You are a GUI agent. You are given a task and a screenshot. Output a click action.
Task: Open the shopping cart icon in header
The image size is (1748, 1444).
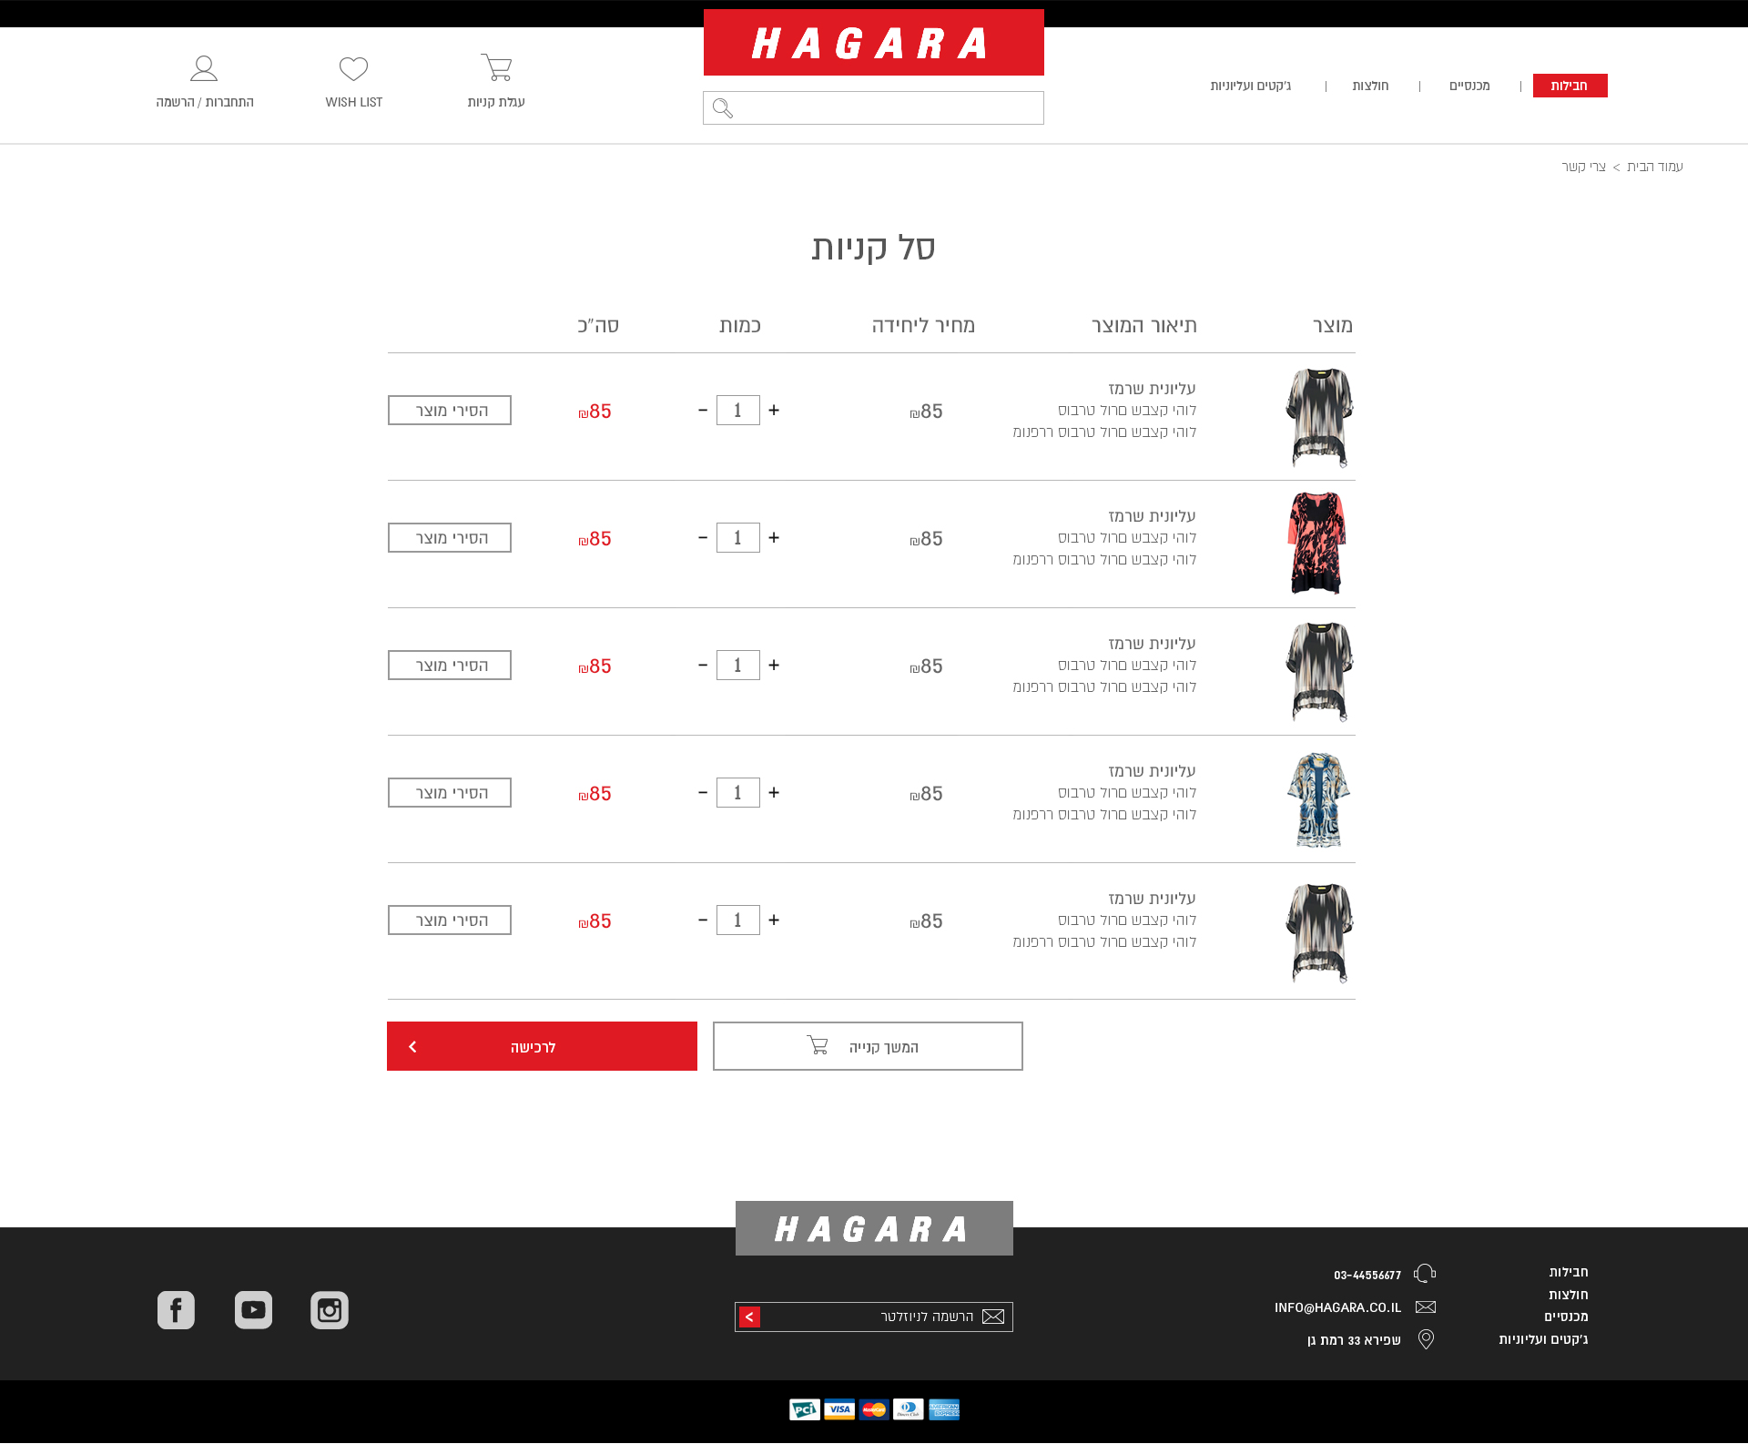(x=496, y=68)
